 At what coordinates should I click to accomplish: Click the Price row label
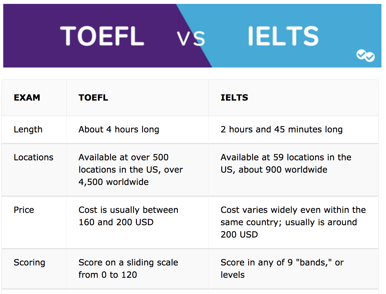[24, 210]
